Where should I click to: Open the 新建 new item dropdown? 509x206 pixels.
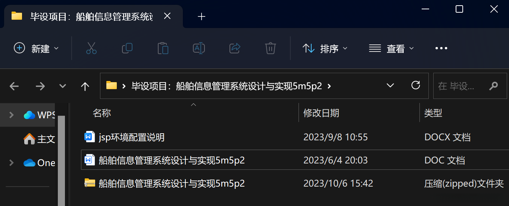[x=37, y=49]
